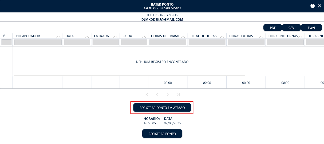324x144 pixels.
Task: Click sort arrows on Colaborador column
Action: tap(58, 37)
